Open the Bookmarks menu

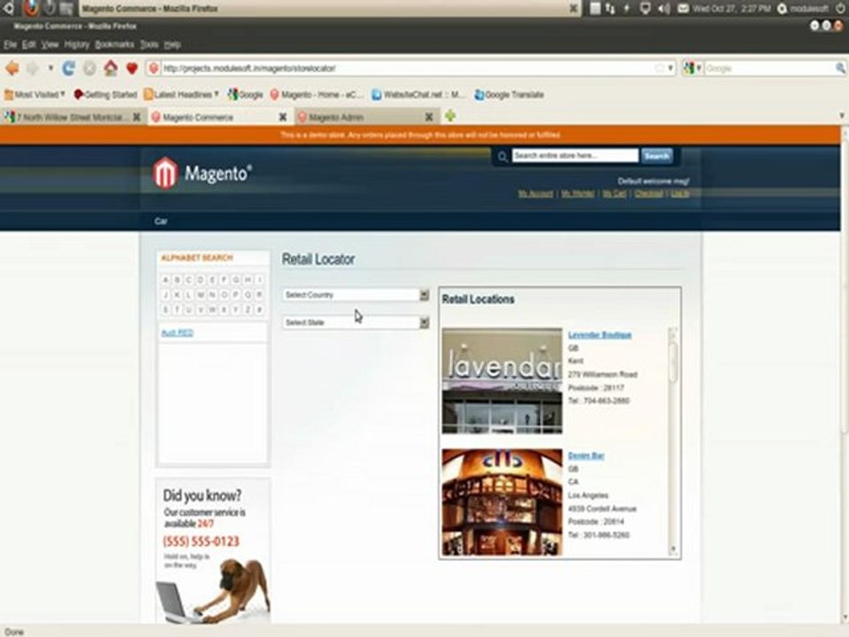pos(114,45)
